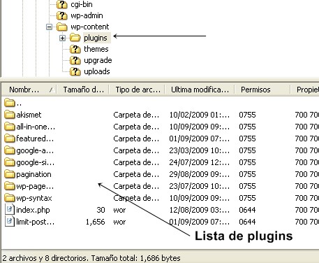Select the wp-content folder icon

[x=62, y=27]
